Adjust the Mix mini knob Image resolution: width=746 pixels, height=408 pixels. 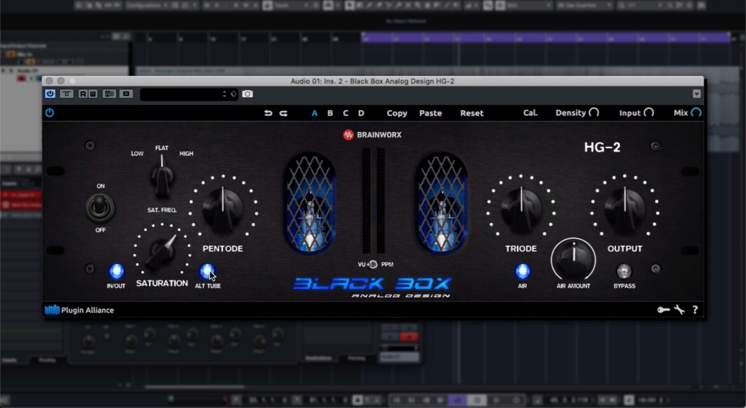click(x=696, y=113)
